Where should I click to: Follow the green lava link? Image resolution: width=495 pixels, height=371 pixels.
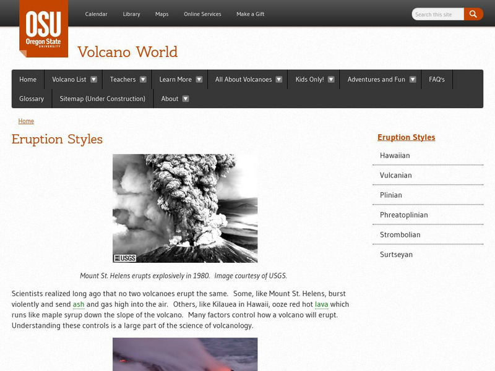point(321,304)
